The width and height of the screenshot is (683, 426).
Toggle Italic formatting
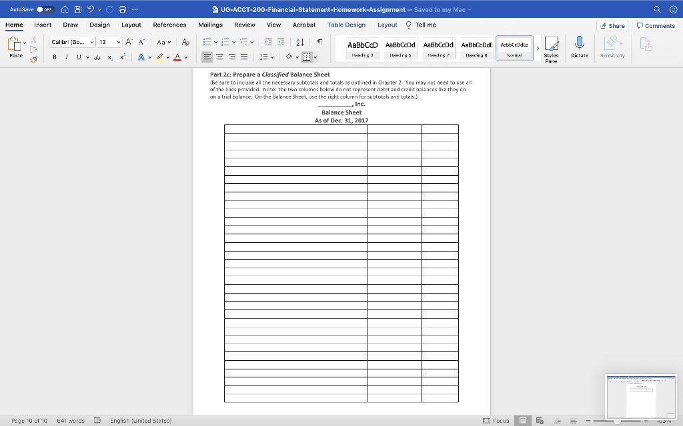click(67, 57)
